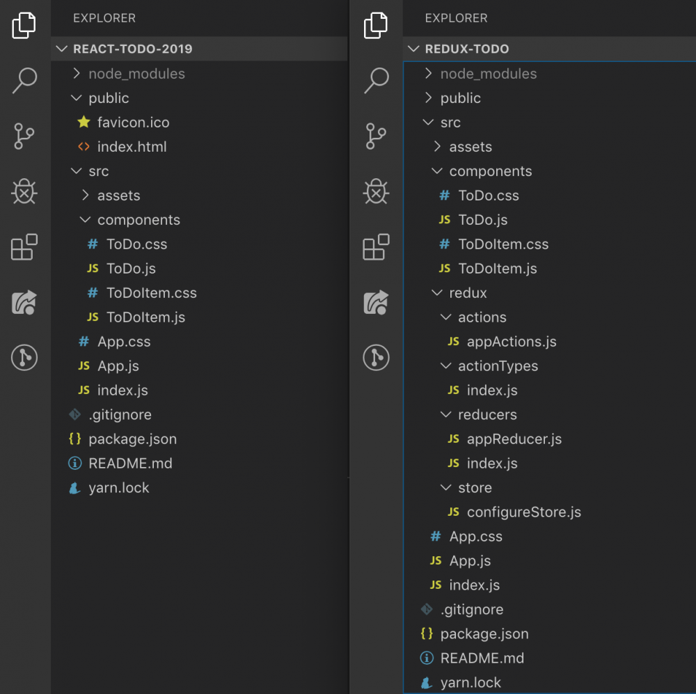Open Explorer icon in left window activity bar
Viewport: 696px width, 694px height.
(x=24, y=25)
